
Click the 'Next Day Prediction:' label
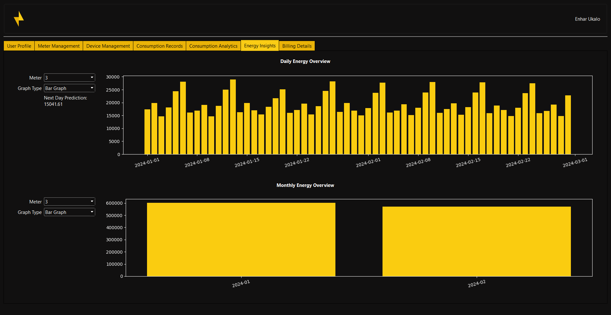pyautogui.click(x=65, y=98)
